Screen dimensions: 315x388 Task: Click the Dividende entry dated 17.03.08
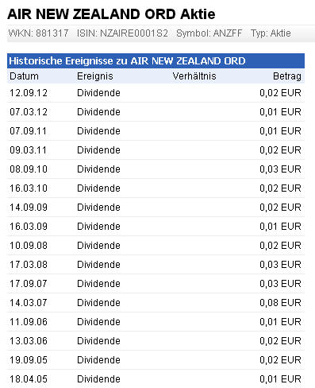tap(98, 265)
